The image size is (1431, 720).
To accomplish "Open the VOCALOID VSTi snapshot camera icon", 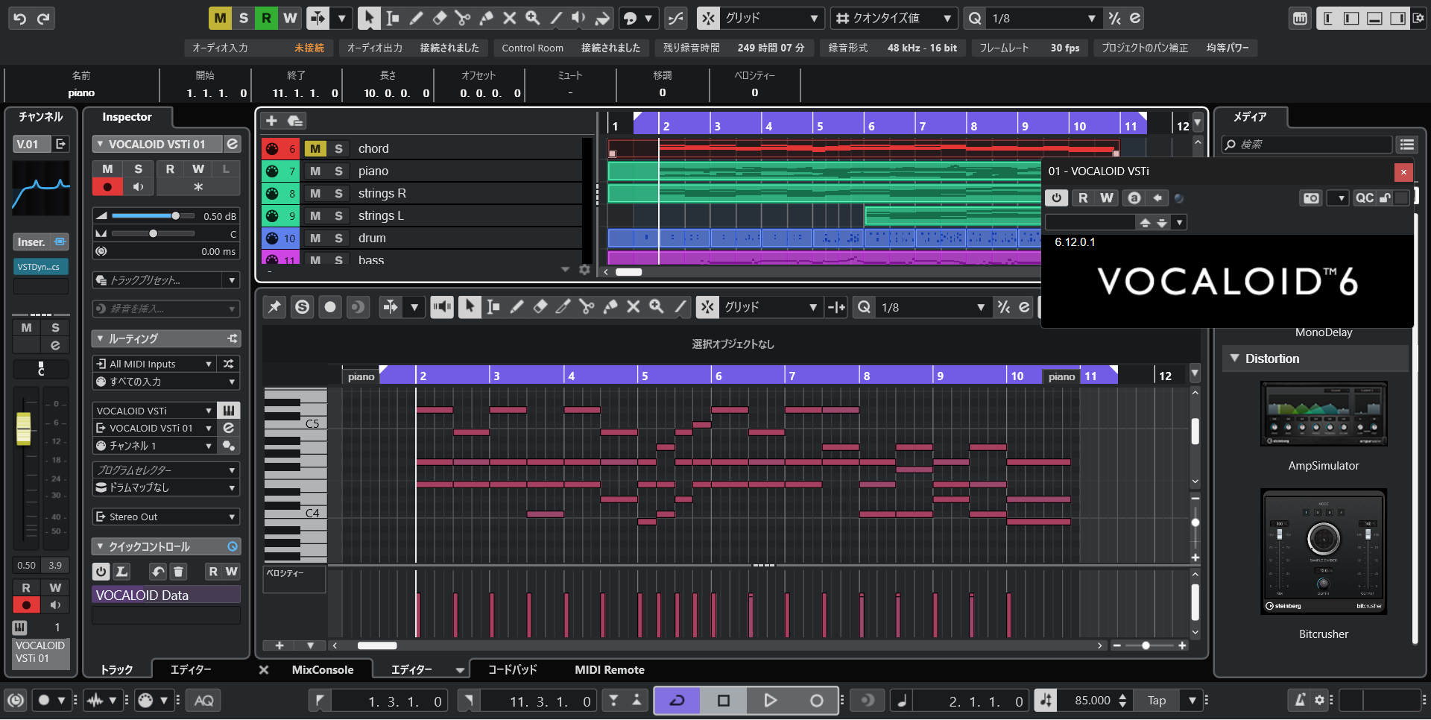I will click(1311, 198).
